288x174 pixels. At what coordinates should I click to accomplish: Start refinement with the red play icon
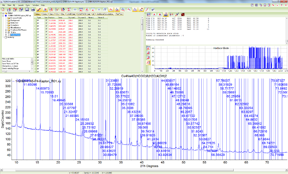click(153, 14)
